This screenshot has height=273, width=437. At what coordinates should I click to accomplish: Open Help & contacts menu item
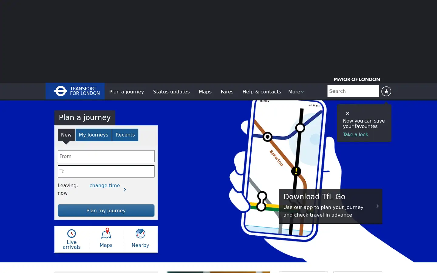tap(262, 92)
